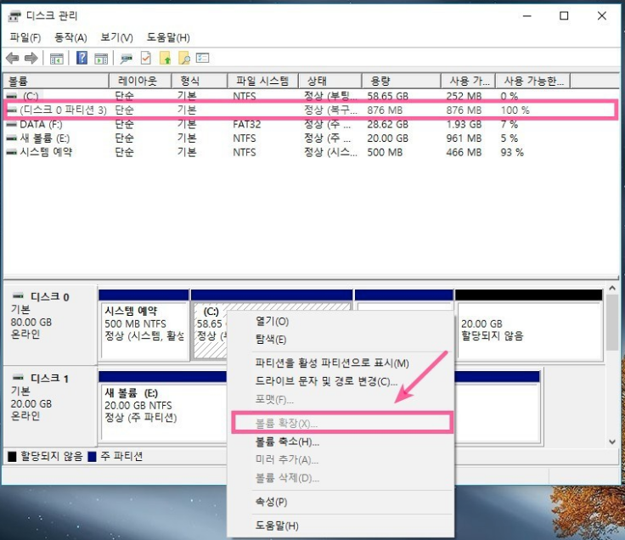Image resolution: width=625 pixels, height=540 pixels.
Task: Select 볼륨 축소(H) in context menu
Action: pyautogui.click(x=287, y=442)
